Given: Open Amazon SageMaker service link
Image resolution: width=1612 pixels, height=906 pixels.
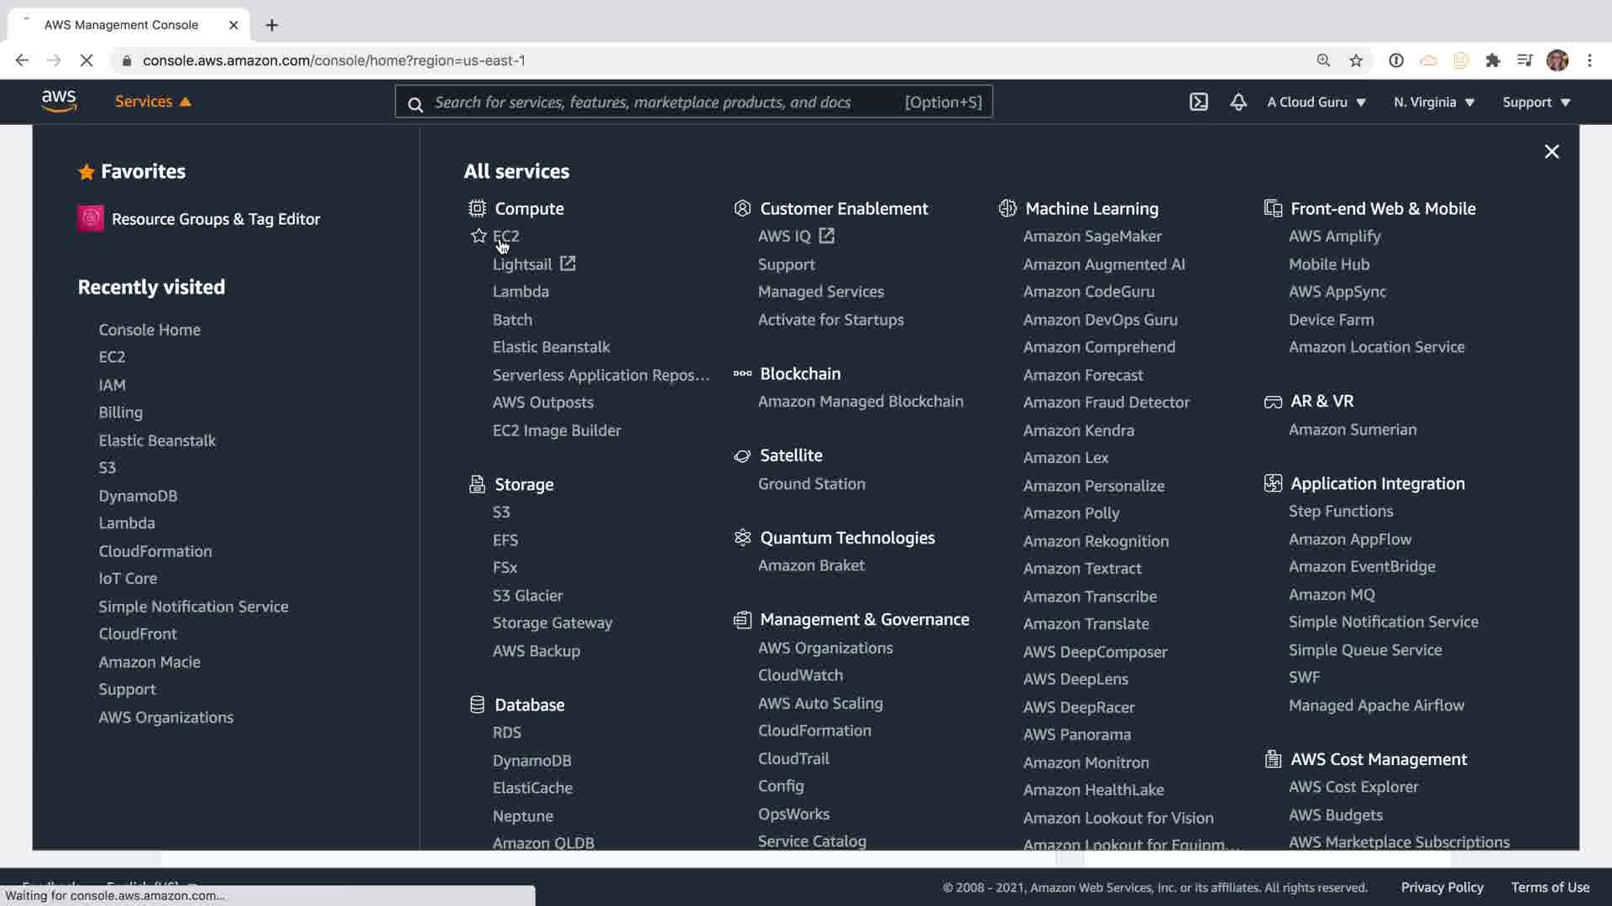Looking at the screenshot, I should point(1091,236).
